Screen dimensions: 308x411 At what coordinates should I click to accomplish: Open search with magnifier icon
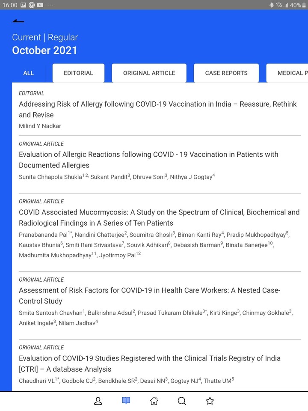coord(182,401)
